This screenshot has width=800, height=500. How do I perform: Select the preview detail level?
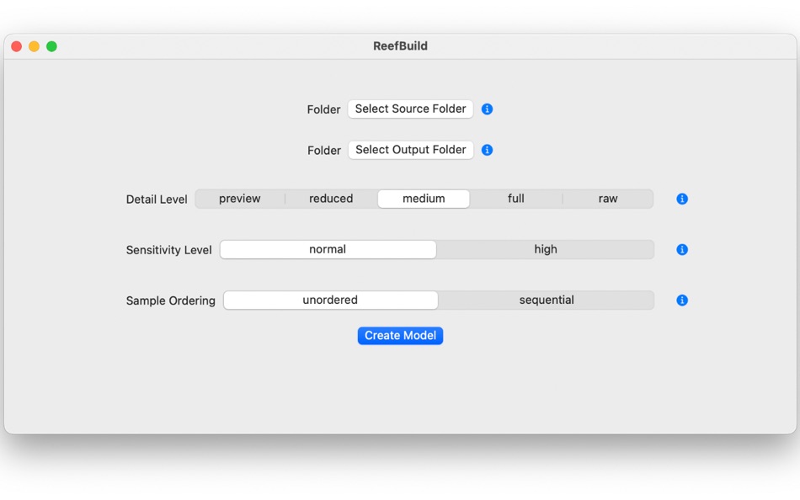[239, 199]
